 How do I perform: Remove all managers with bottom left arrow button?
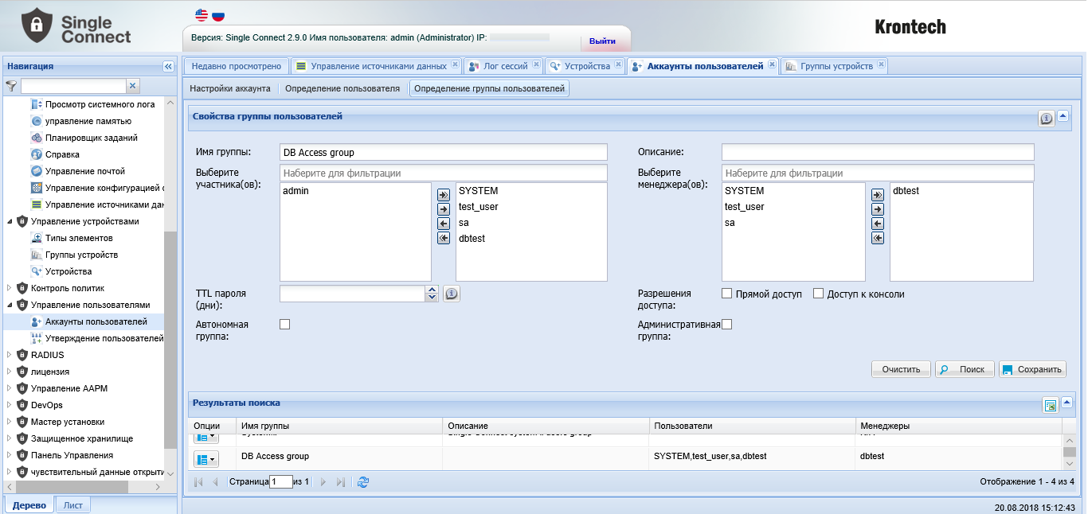878,238
